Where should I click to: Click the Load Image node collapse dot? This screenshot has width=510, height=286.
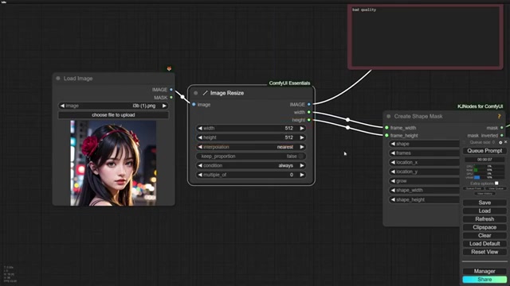[x=58, y=79]
